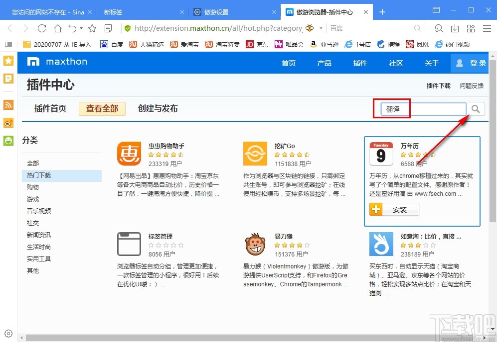Open the 热门视频 bookmark
The height and width of the screenshot is (342, 497).
[x=452, y=44]
